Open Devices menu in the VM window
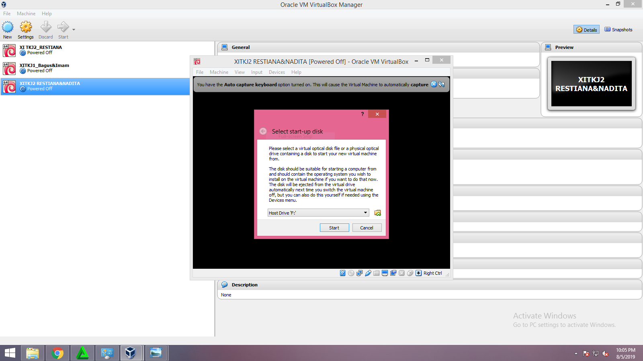The height and width of the screenshot is (361, 643). click(x=277, y=72)
